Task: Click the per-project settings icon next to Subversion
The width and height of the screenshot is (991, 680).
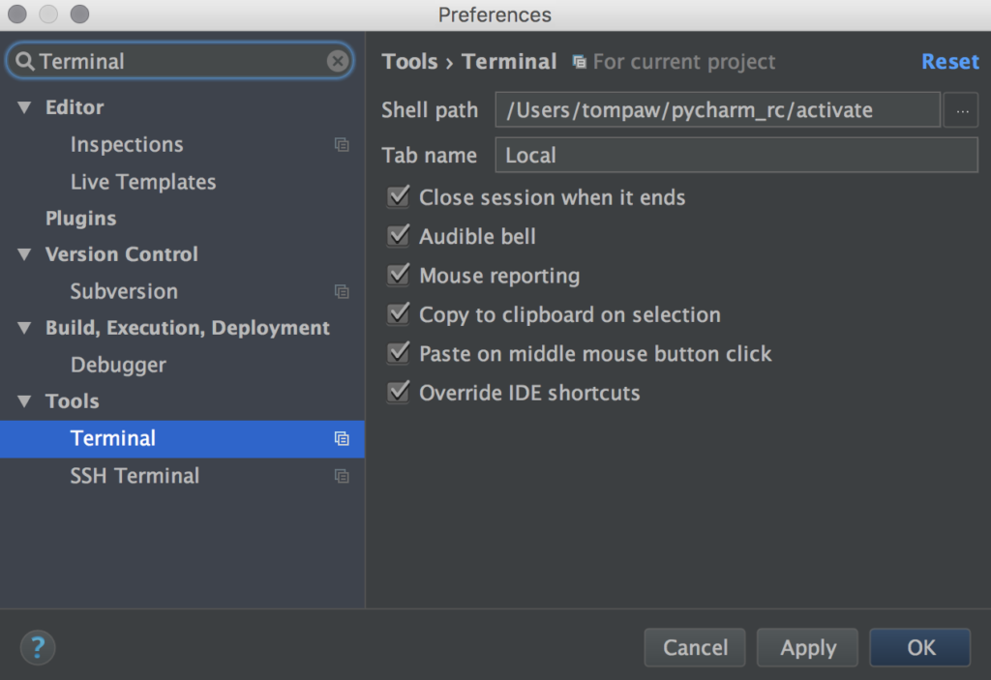Action: 341,291
